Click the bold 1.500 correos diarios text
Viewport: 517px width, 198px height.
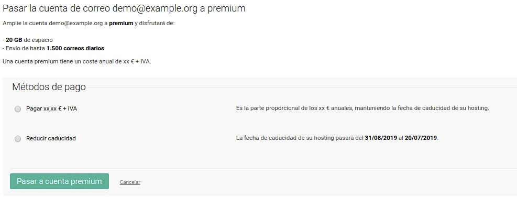tap(75, 48)
